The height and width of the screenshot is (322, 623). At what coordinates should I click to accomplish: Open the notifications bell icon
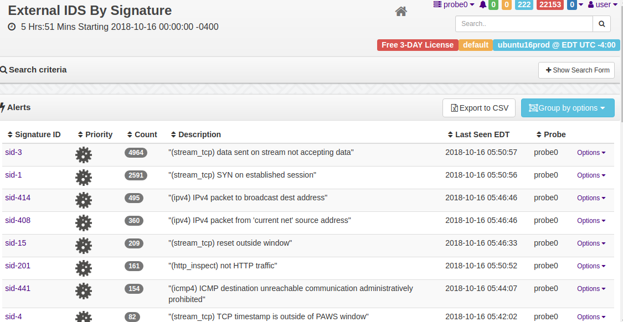pyautogui.click(x=483, y=5)
